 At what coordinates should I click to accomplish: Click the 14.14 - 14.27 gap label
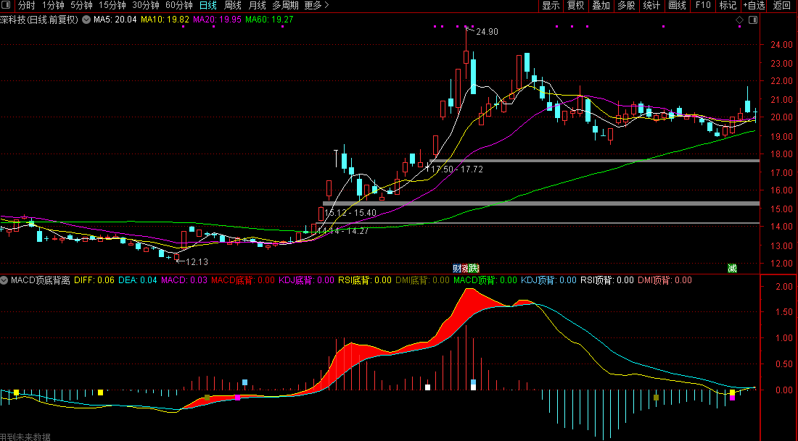(342, 231)
